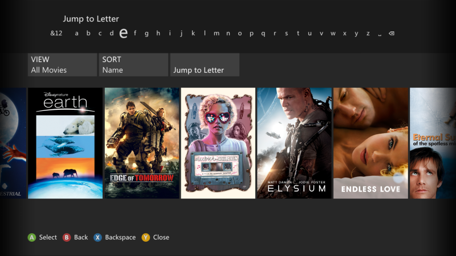Select the cassette tape artwork movie poster
Image resolution: width=456 pixels, height=256 pixels.
tap(218, 143)
